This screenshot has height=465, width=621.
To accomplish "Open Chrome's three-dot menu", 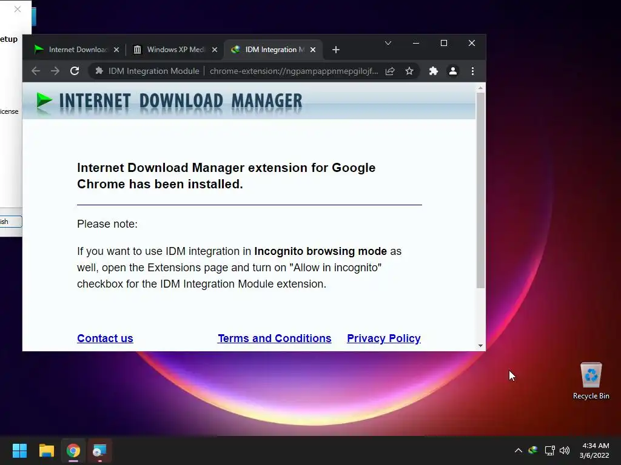I will 472,71.
